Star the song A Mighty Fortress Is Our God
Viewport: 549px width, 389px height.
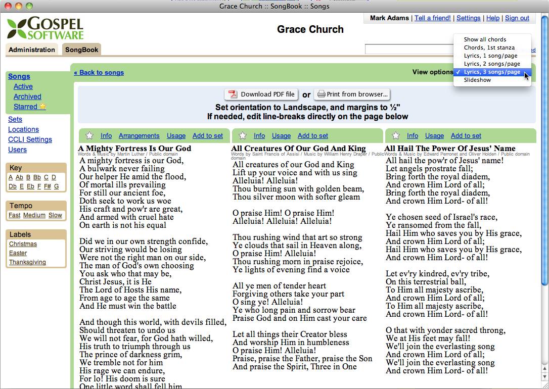click(x=89, y=135)
